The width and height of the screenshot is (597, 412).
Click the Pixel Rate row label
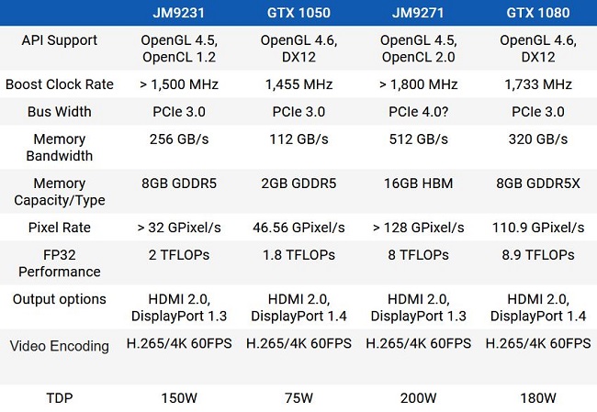(60, 227)
